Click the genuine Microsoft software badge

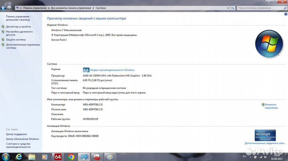click(x=265, y=135)
